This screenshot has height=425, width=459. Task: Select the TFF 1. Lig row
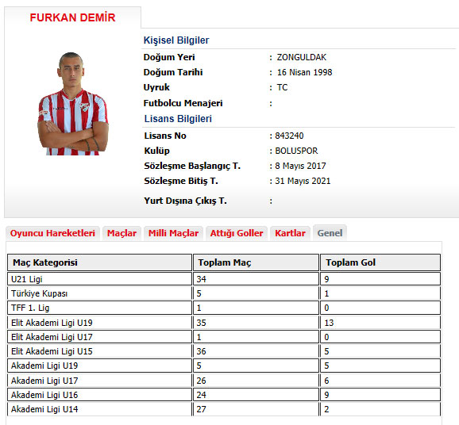224,308
